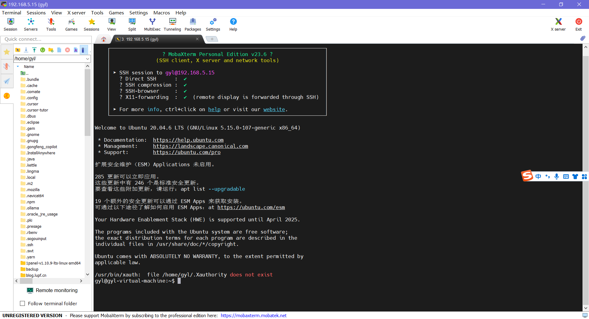The image size is (589, 319).
Task: Click the download selected files icon
Action: [x=26, y=50]
